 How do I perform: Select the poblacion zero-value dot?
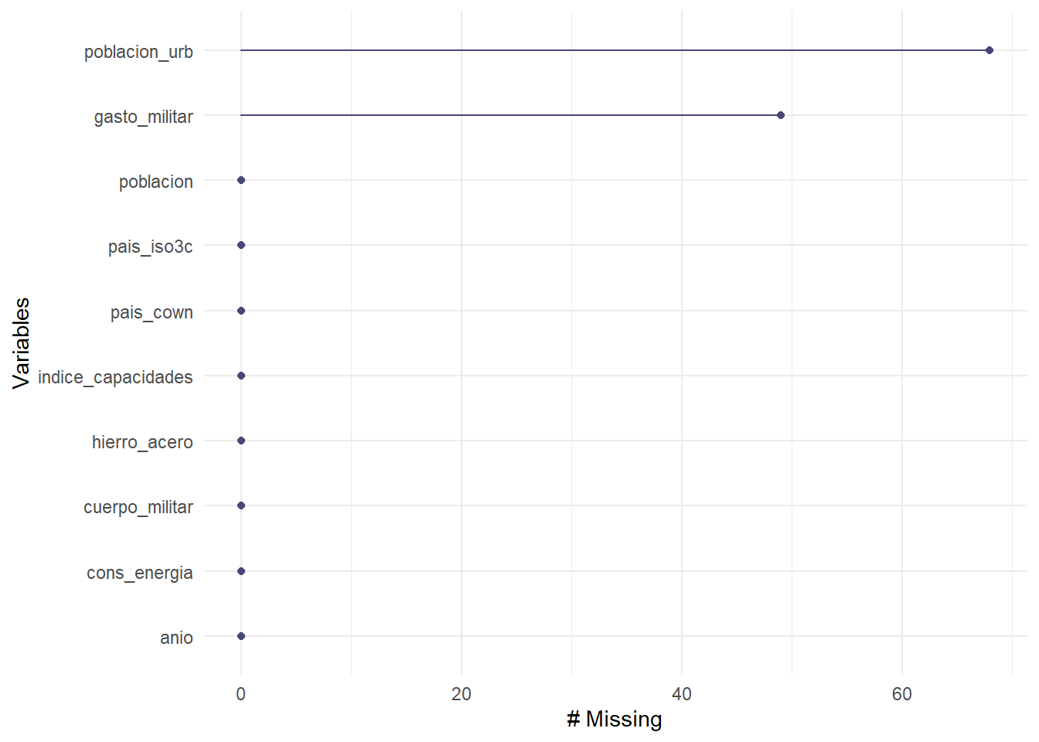coord(241,180)
